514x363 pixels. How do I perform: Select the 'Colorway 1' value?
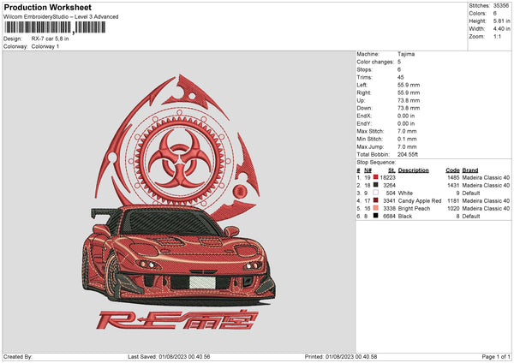(x=45, y=46)
